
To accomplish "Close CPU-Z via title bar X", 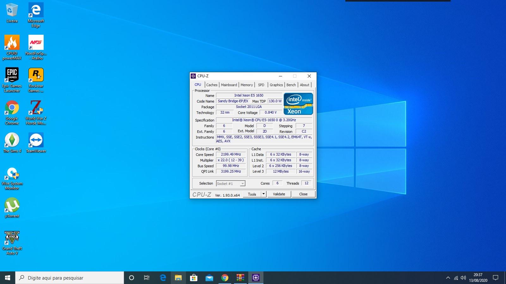I will (309, 76).
